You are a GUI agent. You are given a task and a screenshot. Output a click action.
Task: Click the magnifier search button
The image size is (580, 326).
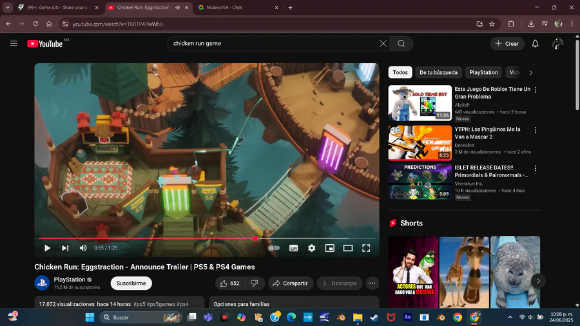tap(401, 44)
